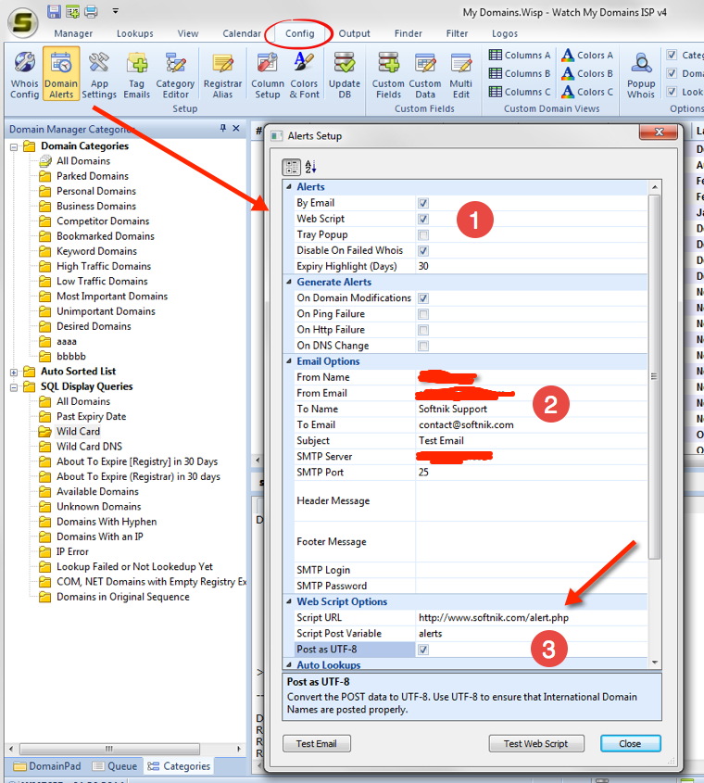Toggle the By Email alert checkbox
Image resolution: width=704 pixels, height=783 pixels.
click(423, 203)
